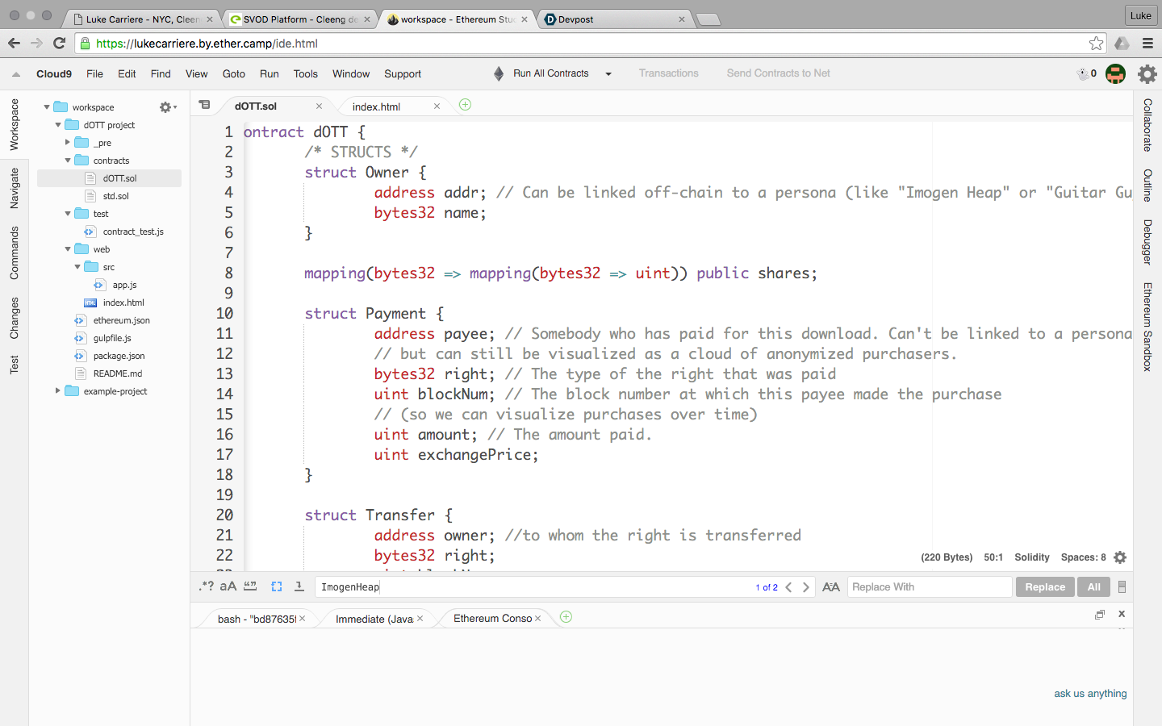
Task: Change the Solidity syntax mode in status bar
Action: pos(1031,557)
